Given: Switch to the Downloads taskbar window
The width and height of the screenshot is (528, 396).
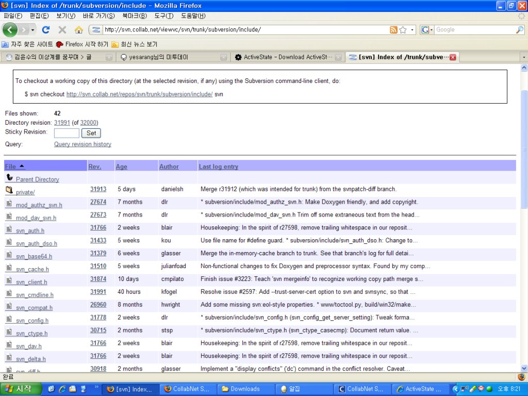Looking at the screenshot, I should click(246, 389).
